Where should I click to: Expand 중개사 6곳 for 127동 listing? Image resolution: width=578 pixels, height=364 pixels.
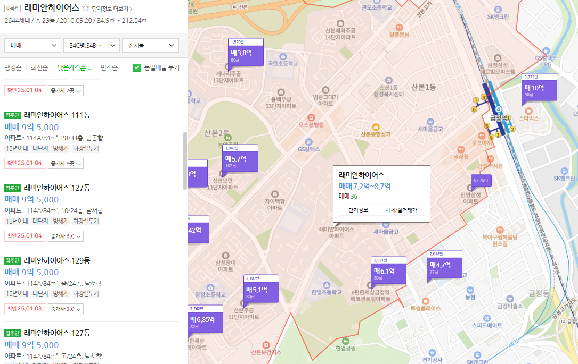point(66,236)
